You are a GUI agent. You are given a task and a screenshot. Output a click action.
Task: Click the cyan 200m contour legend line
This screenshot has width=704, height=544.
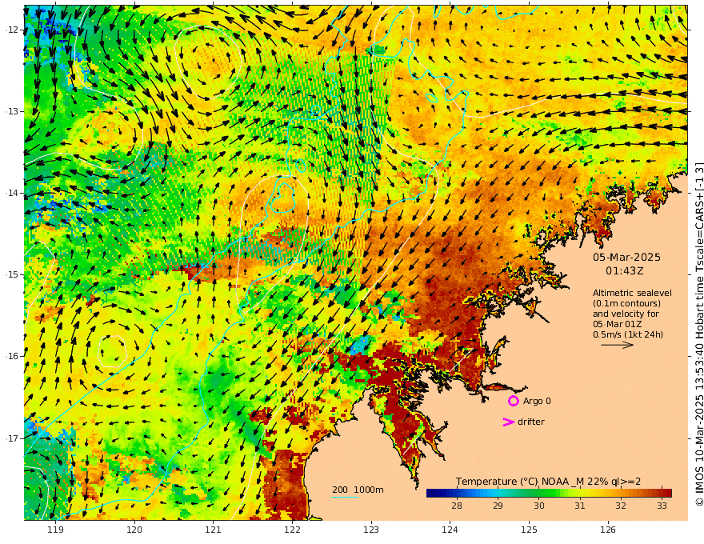pyautogui.click(x=344, y=498)
